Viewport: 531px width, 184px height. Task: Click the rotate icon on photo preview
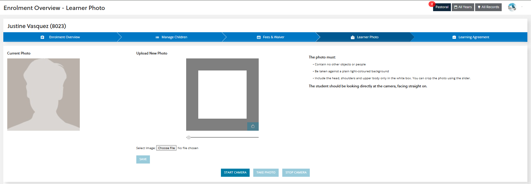pyautogui.click(x=253, y=126)
